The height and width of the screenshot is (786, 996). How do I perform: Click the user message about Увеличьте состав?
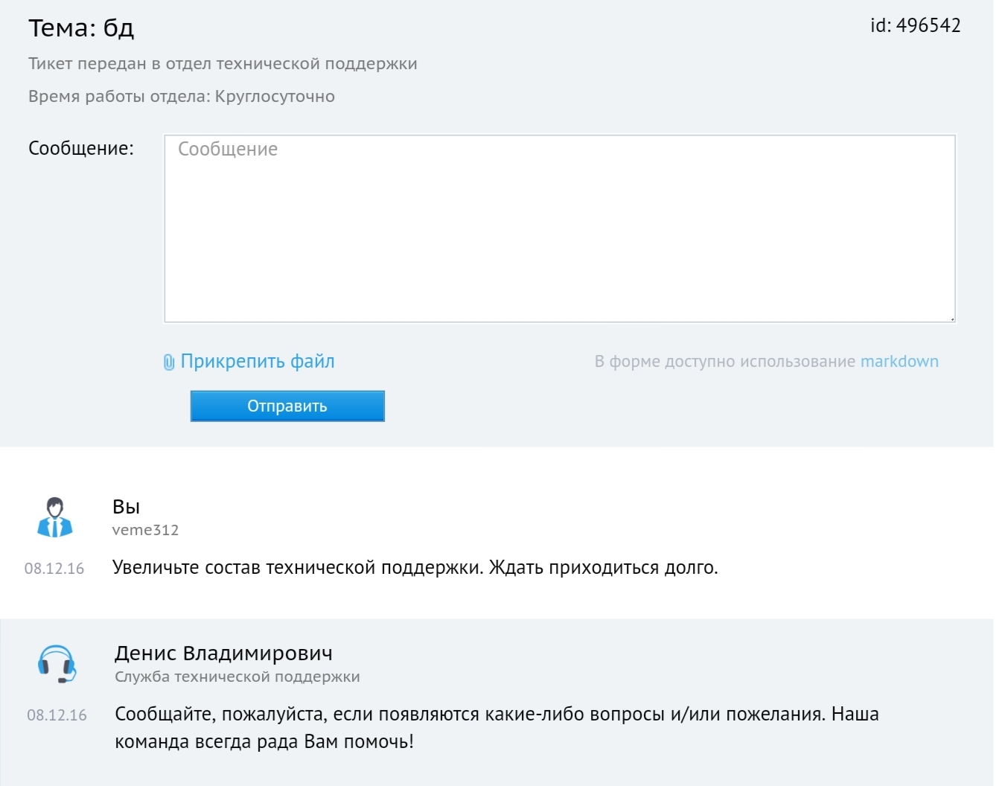(415, 568)
